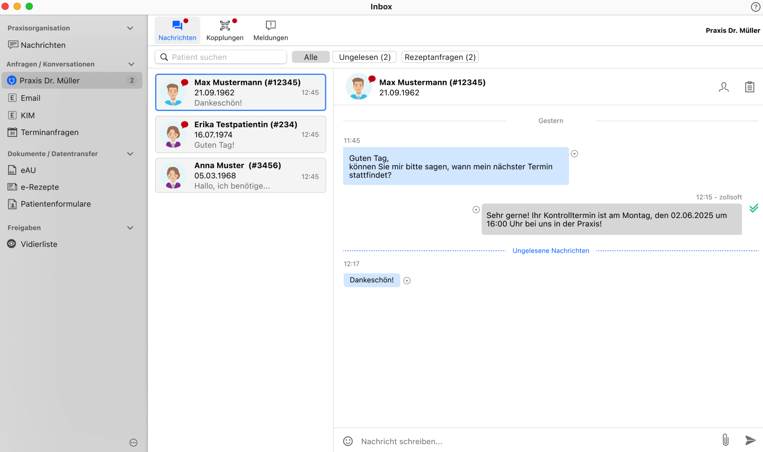The height and width of the screenshot is (452, 763).
Task: Click the Email envelope icon in sidebar
Action: click(12, 98)
